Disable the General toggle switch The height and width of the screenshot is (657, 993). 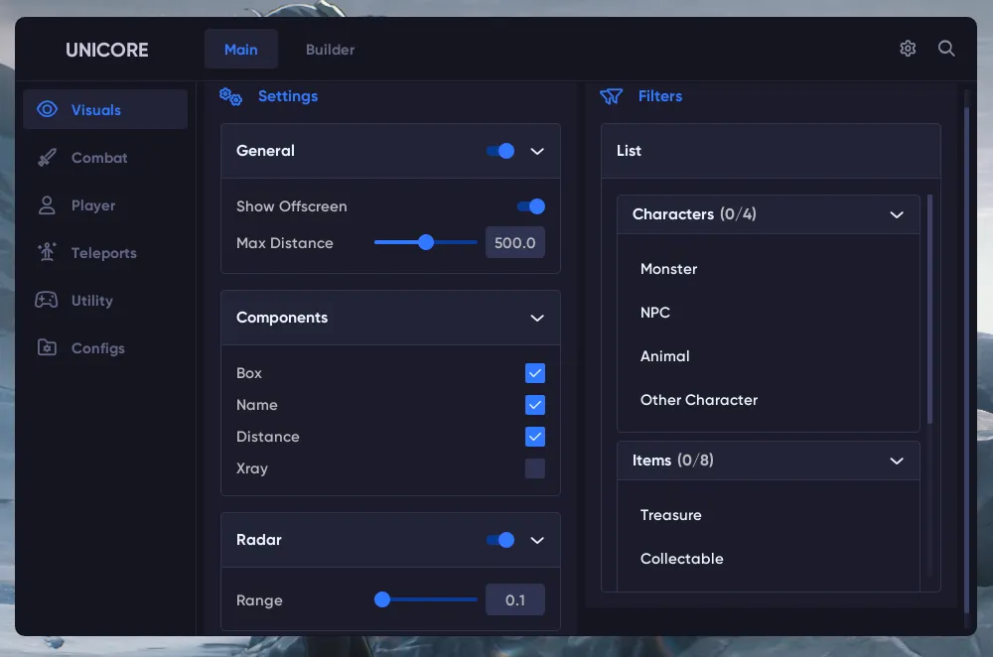[500, 151]
